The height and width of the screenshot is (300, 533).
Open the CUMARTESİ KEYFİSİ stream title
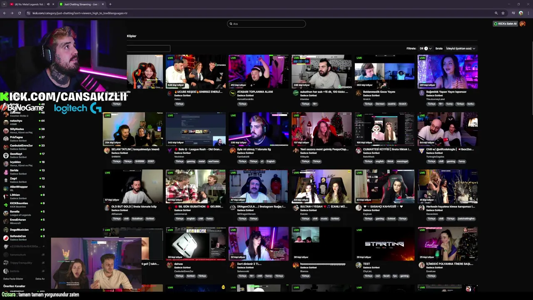tap(387, 149)
